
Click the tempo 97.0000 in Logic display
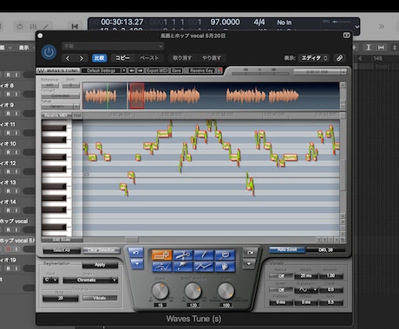click(x=225, y=23)
